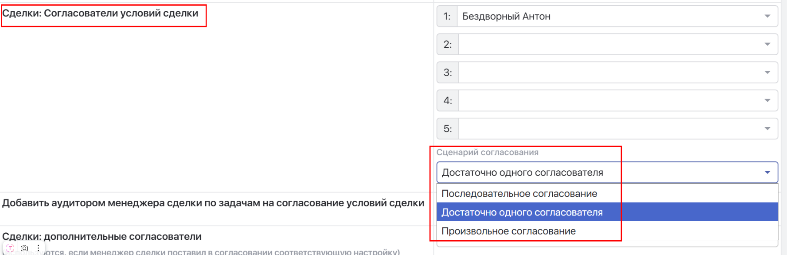Select Произвольное согласование option
Image resolution: width=788 pixels, height=255 pixels.
pos(508,231)
